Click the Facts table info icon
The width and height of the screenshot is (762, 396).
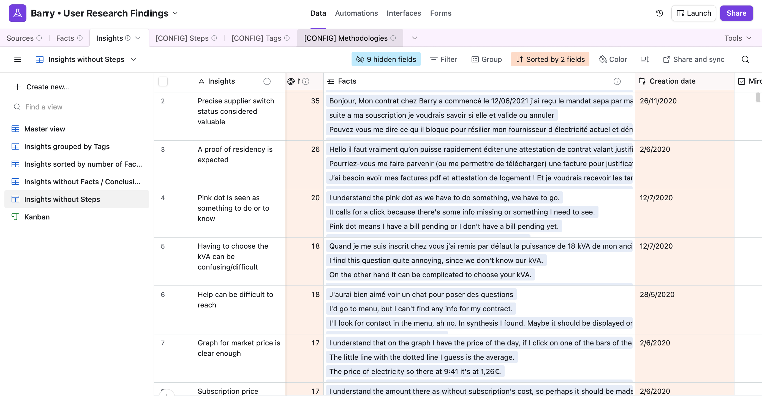coord(80,38)
